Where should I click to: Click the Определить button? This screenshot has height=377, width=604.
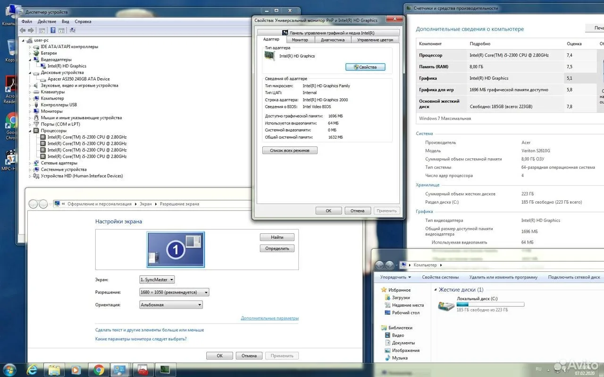click(x=277, y=248)
